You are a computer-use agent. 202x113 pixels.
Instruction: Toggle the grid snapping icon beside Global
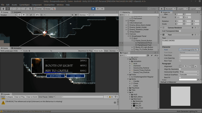tap(53, 9)
